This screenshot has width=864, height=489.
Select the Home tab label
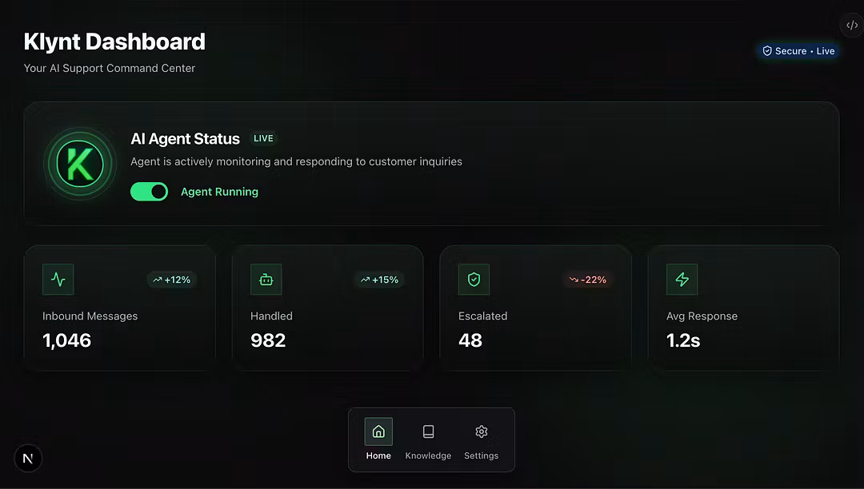[378, 455]
